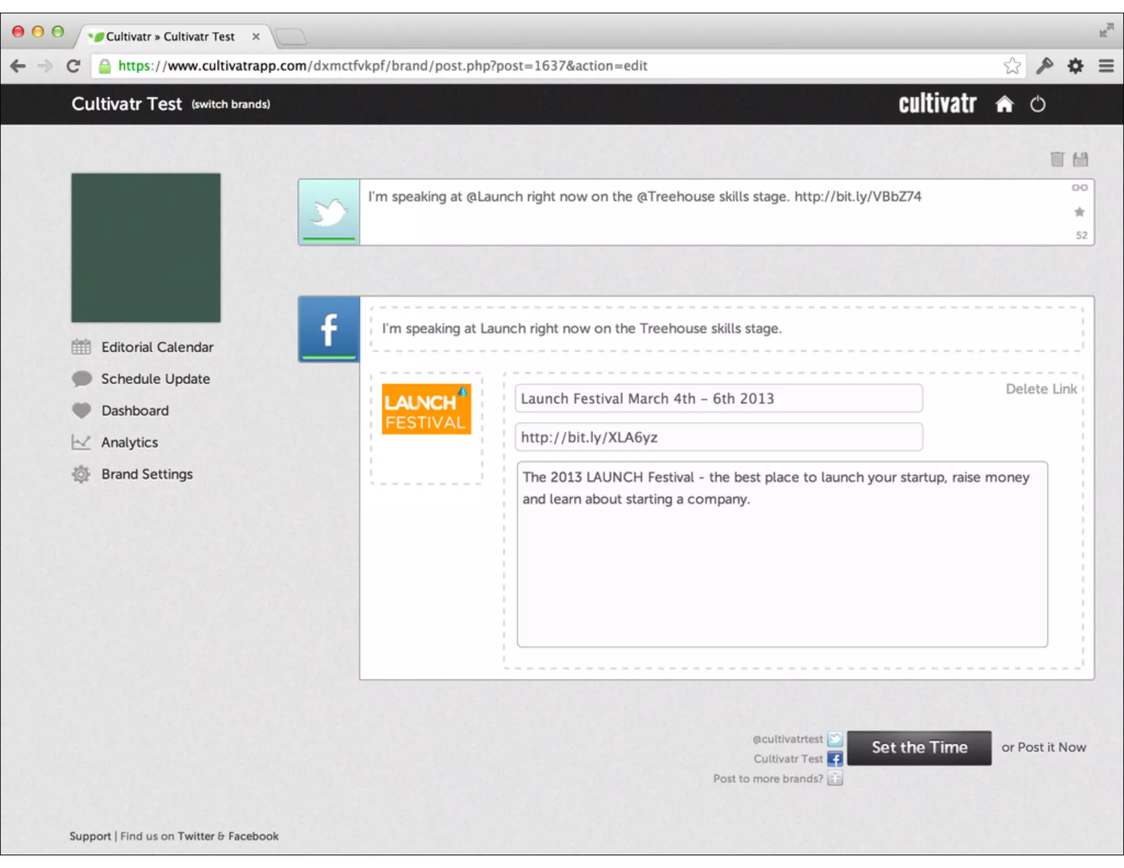Click the star favorite icon in tweet box
1124x868 pixels.
(x=1079, y=212)
